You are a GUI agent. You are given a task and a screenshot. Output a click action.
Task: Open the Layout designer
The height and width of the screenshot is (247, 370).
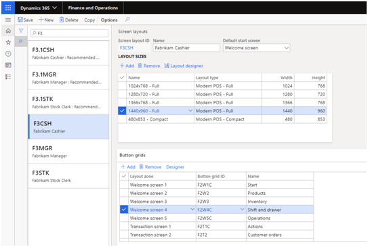click(184, 66)
